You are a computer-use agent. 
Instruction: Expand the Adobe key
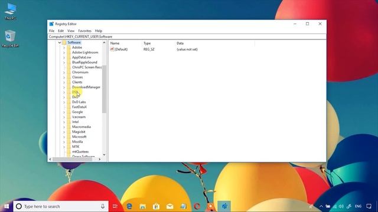pos(64,48)
